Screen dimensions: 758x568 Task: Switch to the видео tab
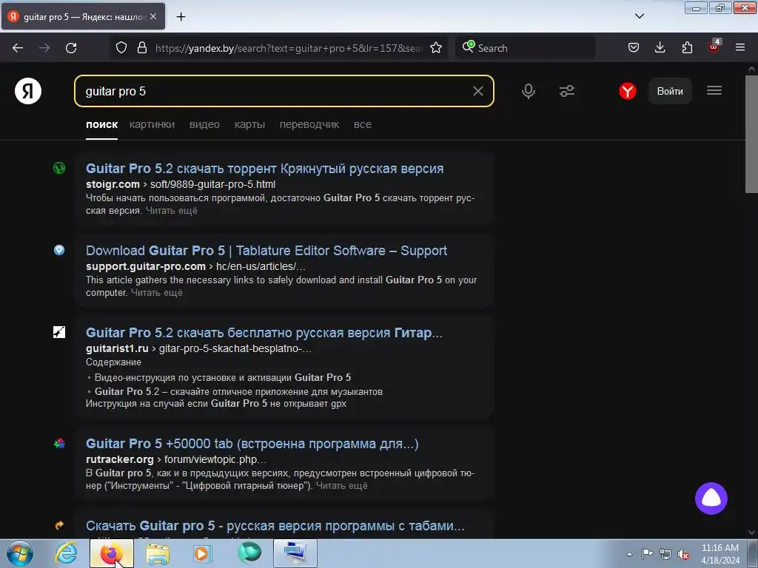pos(204,124)
